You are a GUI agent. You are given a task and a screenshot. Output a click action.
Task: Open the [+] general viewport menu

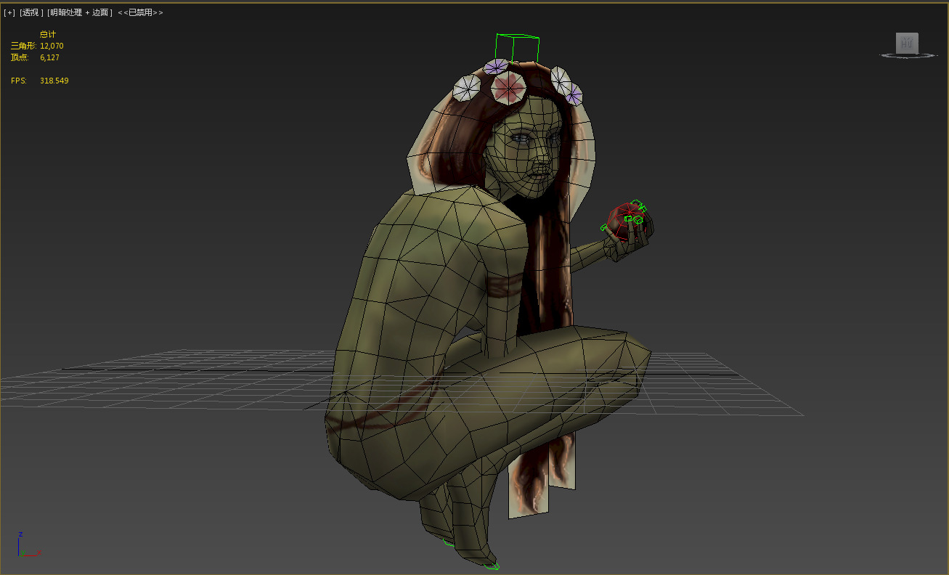9,12
